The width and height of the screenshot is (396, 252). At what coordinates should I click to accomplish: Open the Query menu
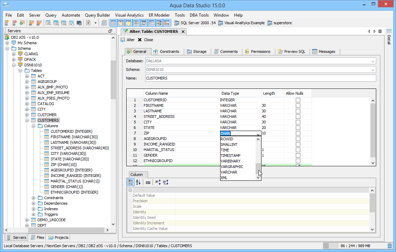point(51,15)
